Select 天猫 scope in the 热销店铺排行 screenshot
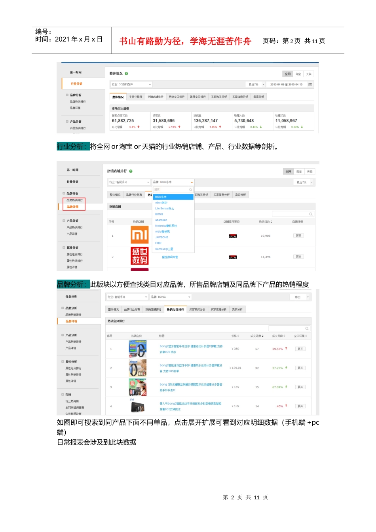The height and width of the screenshot is (532, 376). [x=310, y=172]
